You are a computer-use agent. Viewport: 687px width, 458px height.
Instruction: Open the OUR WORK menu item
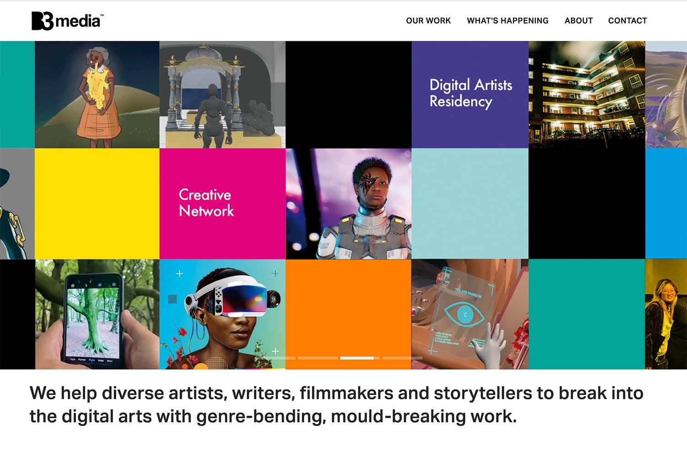coord(428,21)
